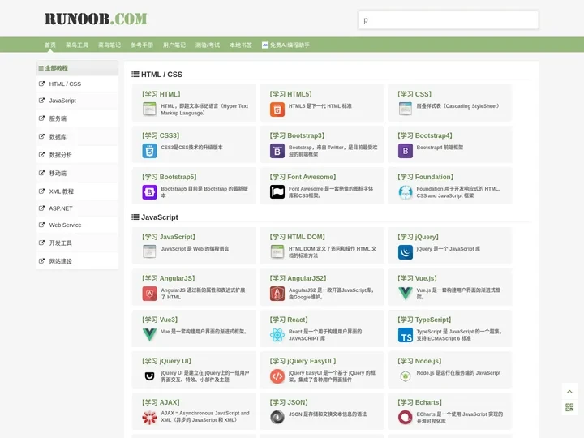The image size is (584, 438).
Task: Click the search input field
Action: (448, 19)
